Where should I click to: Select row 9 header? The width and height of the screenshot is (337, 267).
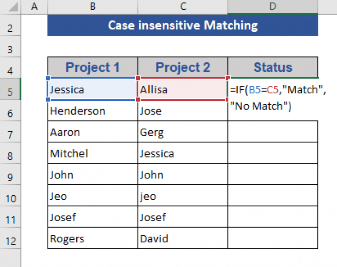pos(11,175)
